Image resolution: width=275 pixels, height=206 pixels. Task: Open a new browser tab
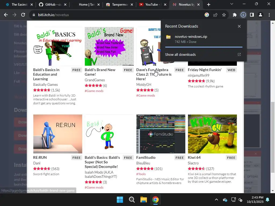(208, 5)
